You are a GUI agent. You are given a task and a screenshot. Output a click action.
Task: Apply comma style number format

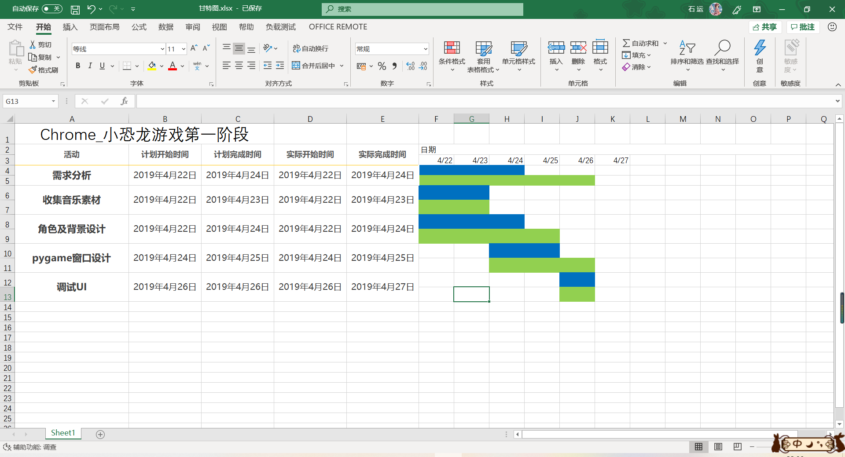395,66
